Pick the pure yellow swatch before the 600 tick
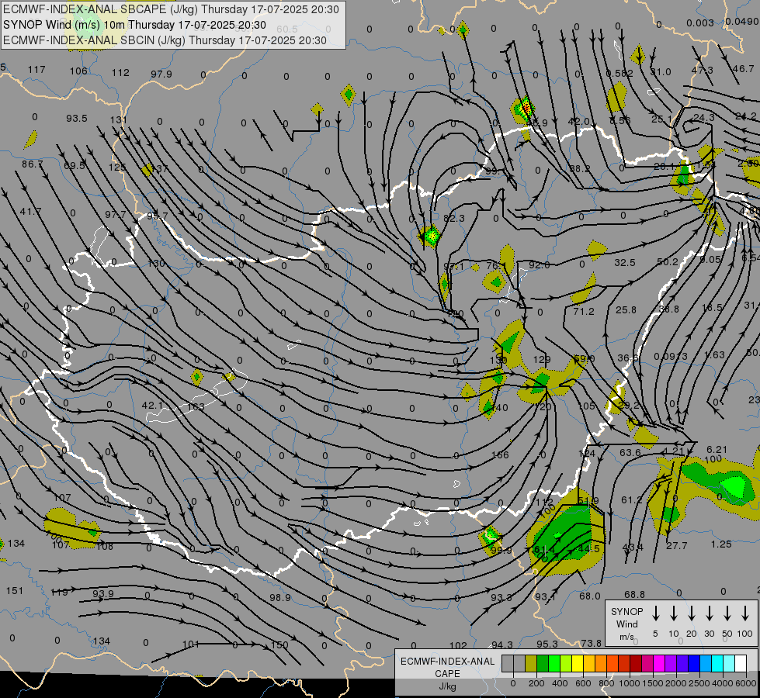 [578, 664]
